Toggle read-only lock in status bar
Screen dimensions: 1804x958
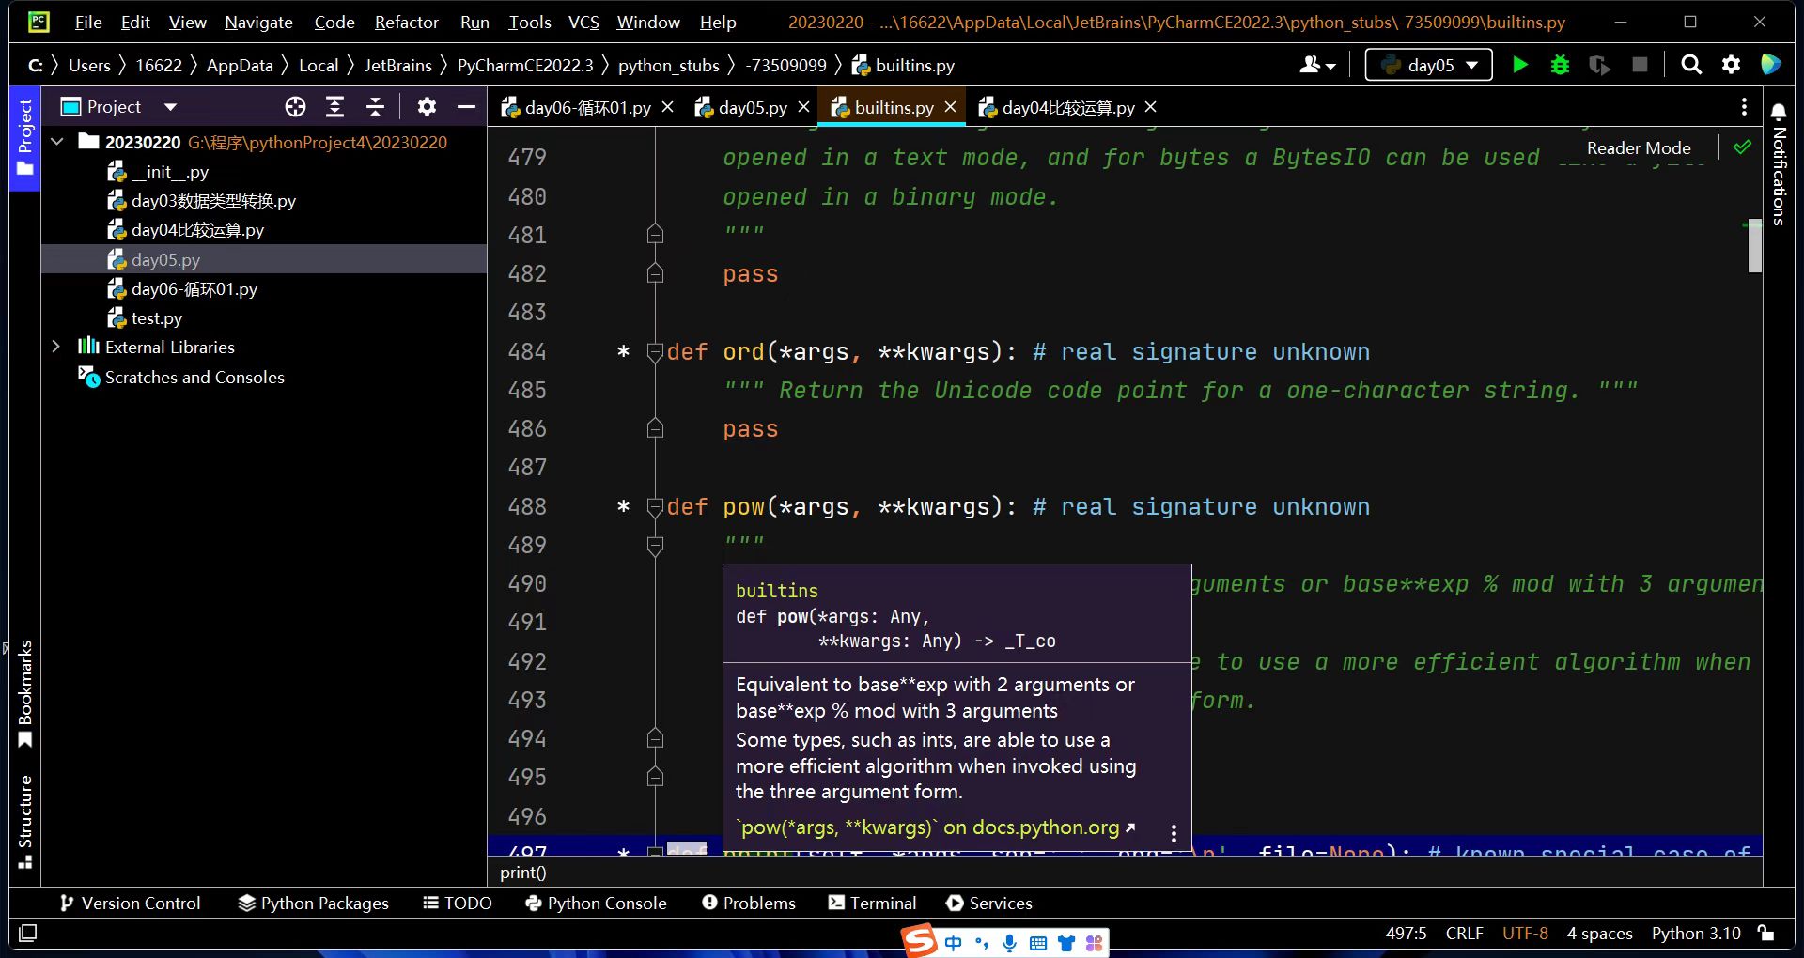(1766, 933)
